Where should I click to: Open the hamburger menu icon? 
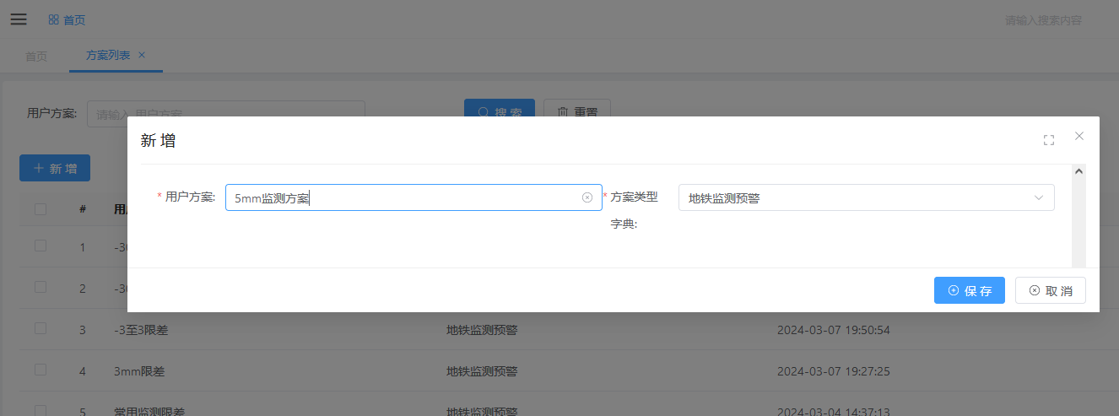[x=19, y=19]
